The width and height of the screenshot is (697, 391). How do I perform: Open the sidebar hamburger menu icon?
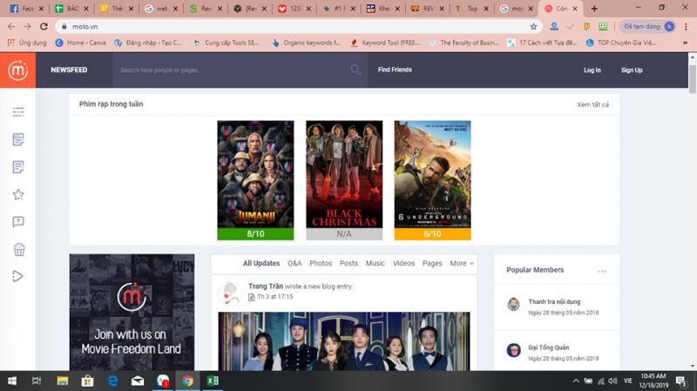point(18,111)
